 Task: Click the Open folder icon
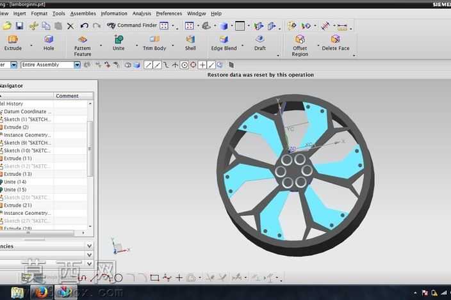point(7,26)
